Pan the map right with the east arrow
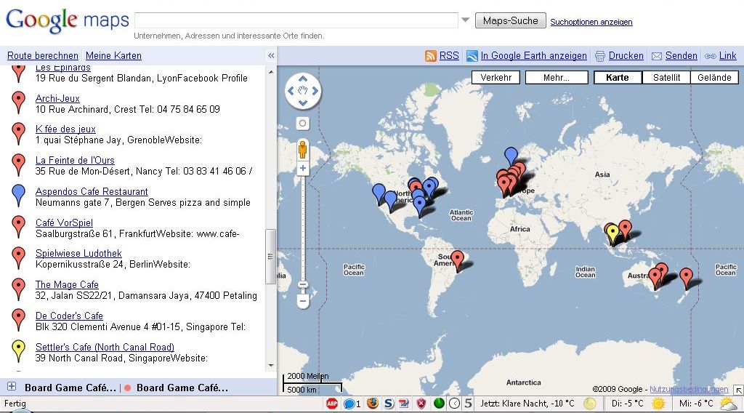 point(315,91)
